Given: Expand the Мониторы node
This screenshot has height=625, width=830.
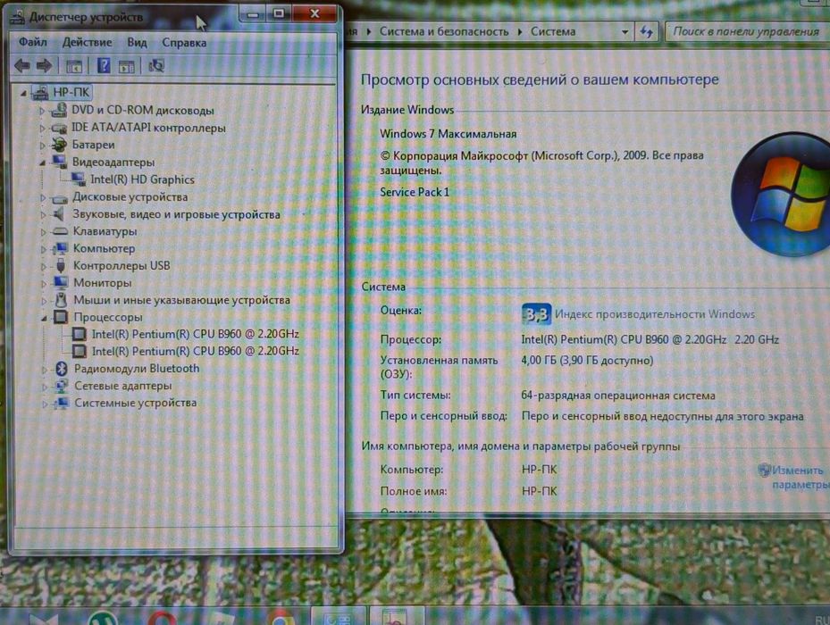Looking at the screenshot, I should click(x=44, y=283).
